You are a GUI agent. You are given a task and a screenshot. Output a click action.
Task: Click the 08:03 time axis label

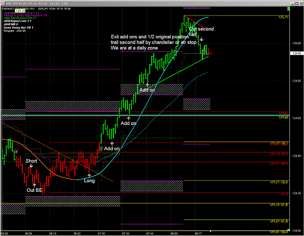[174, 234]
